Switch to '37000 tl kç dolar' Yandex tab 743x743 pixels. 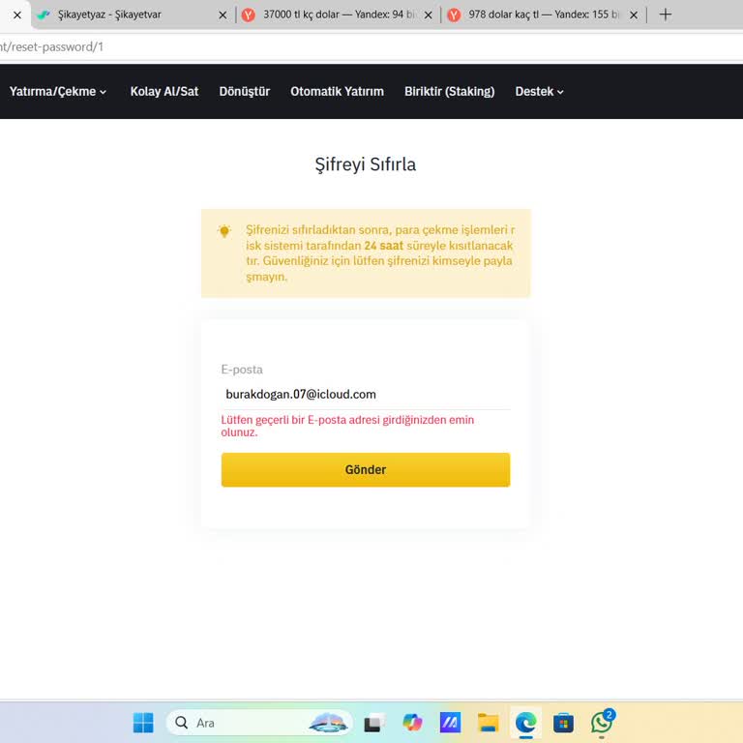(339, 15)
